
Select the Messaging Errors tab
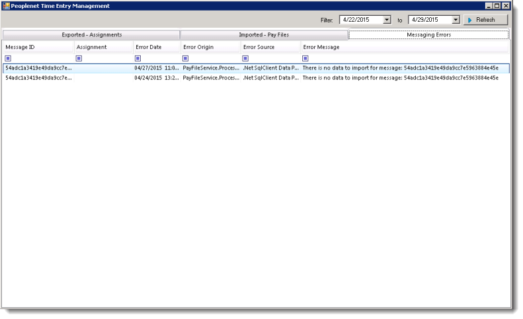pos(428,34)
